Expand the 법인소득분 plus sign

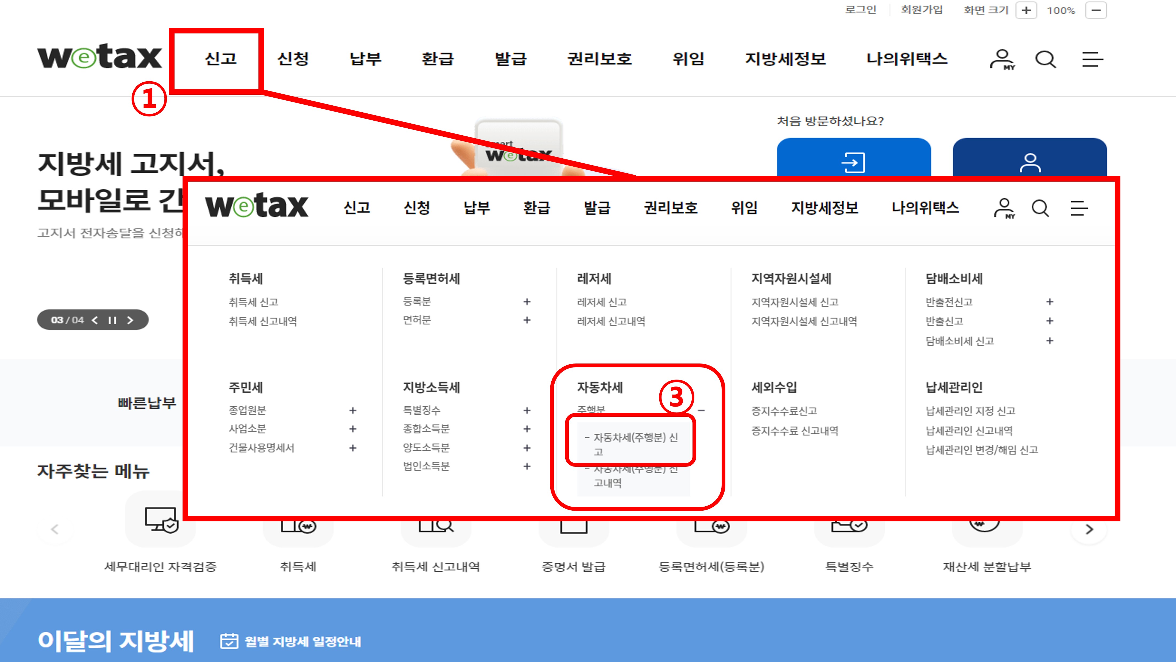[x=527, y=466]
